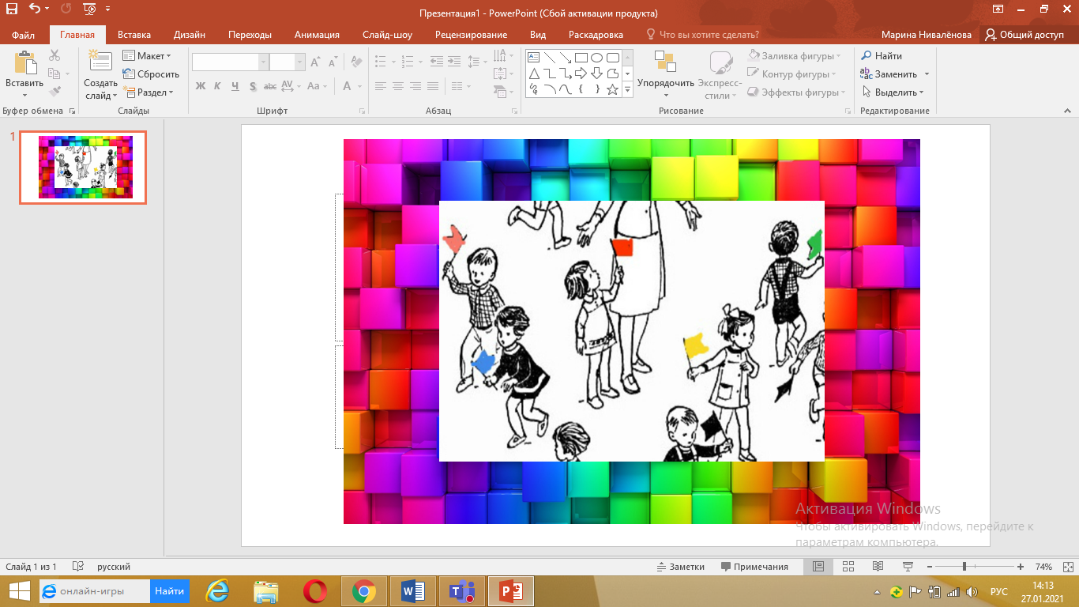
Task: Start slideshow from beginning in quick access toolbar
Action: pyautogui.click(x=89, y=9)
